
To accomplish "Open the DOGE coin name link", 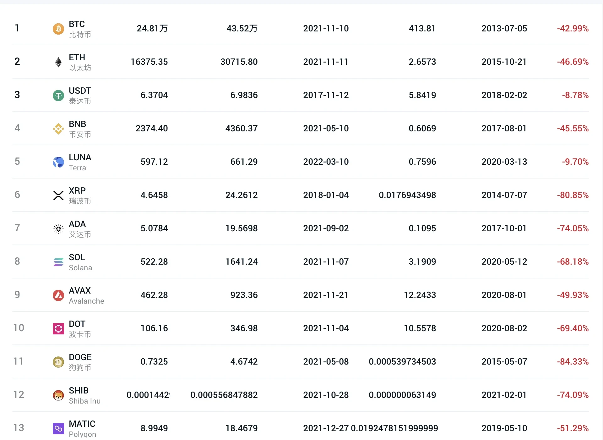I will [80, 357].
